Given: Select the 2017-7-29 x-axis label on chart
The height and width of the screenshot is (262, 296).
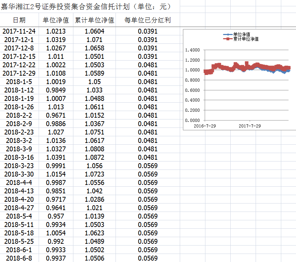Looking at the screenshot, I should [x=250, y=126].
